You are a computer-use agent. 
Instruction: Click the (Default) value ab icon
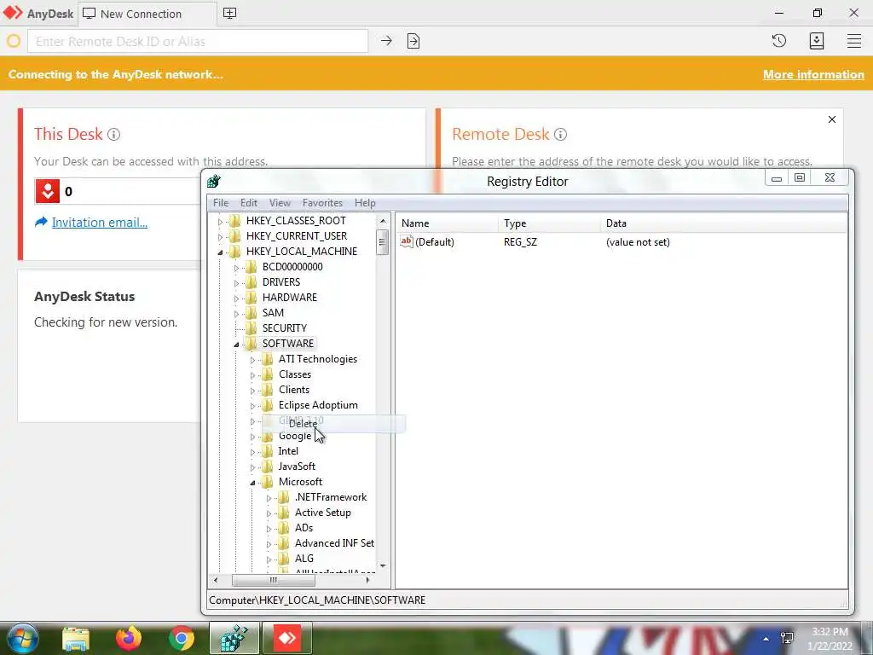pos(407,241)
